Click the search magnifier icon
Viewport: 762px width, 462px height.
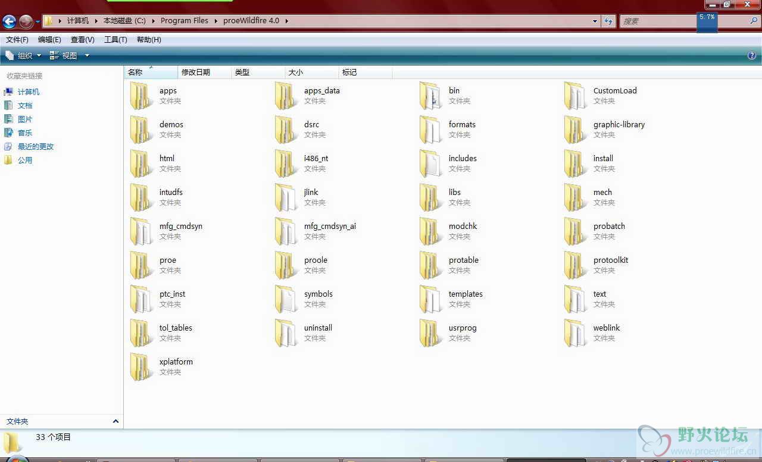[x=754, y=21]
